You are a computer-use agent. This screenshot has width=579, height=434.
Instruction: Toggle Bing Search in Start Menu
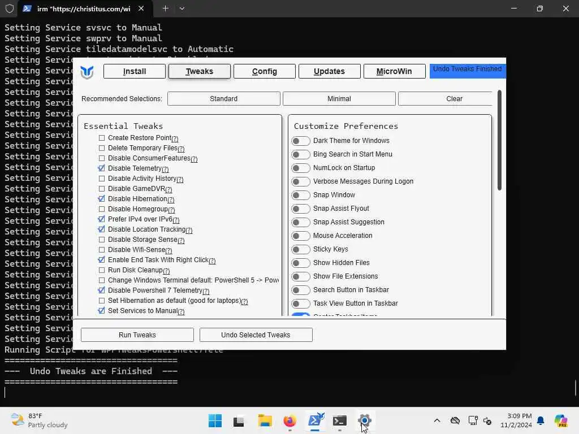[301, 154]
